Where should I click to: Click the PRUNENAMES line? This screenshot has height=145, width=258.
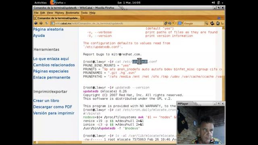[110, 73]
